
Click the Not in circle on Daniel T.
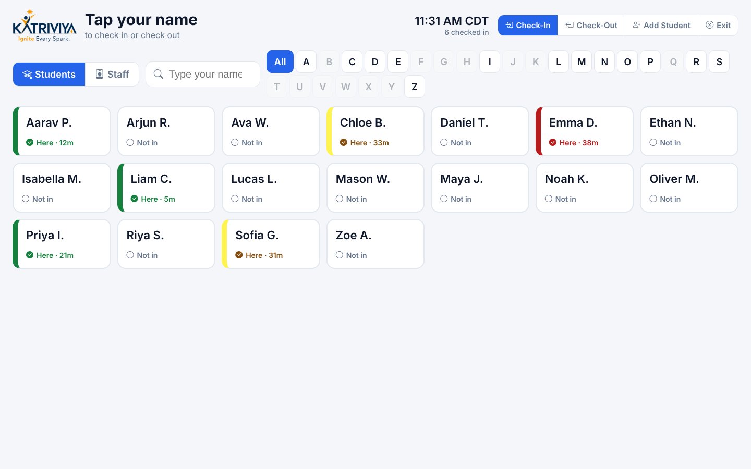tap(444, 142)
